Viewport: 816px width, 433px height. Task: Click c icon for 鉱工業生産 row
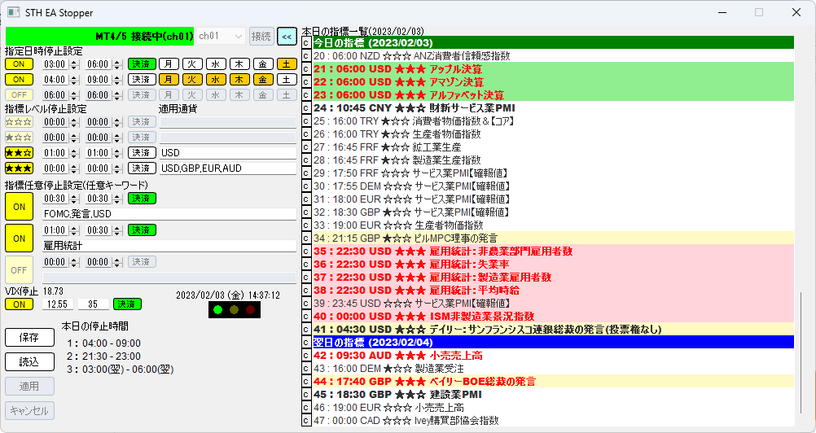click(x=306, y=147)
